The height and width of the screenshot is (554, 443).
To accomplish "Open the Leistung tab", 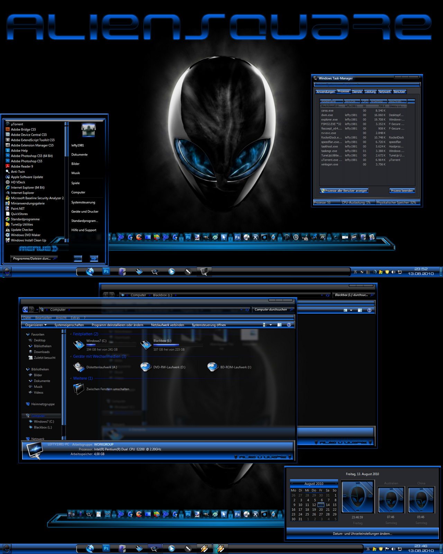I will point(370,92).
